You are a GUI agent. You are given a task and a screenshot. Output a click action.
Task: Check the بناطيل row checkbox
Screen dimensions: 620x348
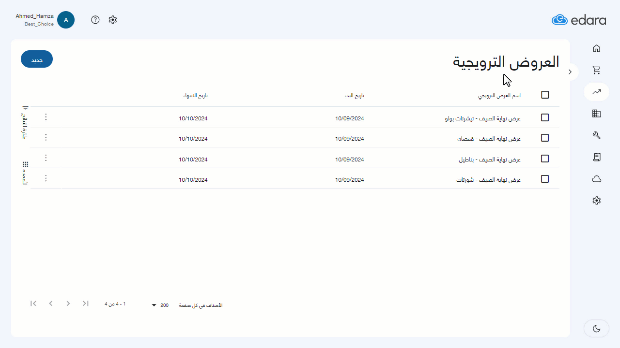click(545, 159)
